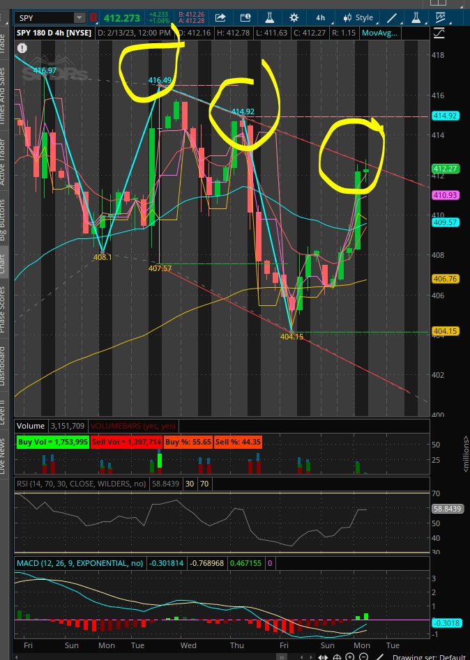
Task: Click the 406.76 yellow price tag
Action: tap(445, 279)
